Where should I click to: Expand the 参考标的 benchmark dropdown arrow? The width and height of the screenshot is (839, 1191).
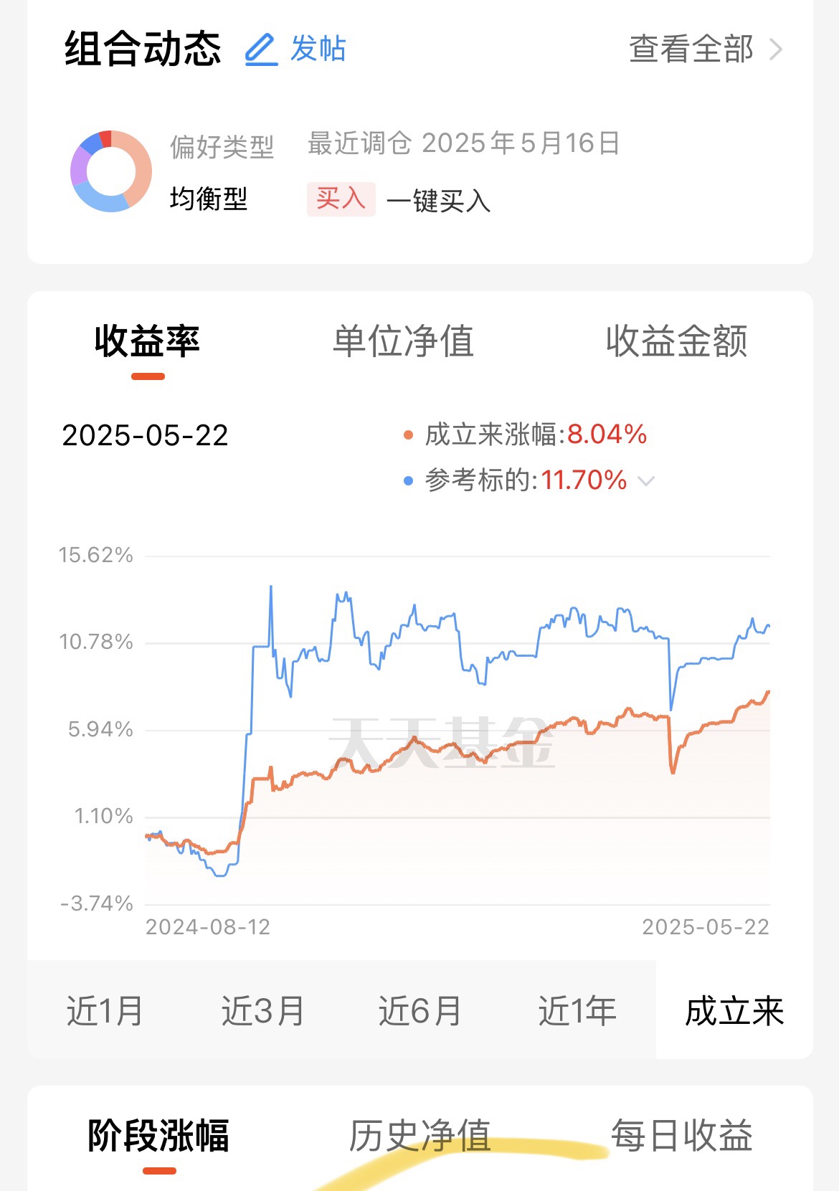pyautogui.click(x=646, y=481)
